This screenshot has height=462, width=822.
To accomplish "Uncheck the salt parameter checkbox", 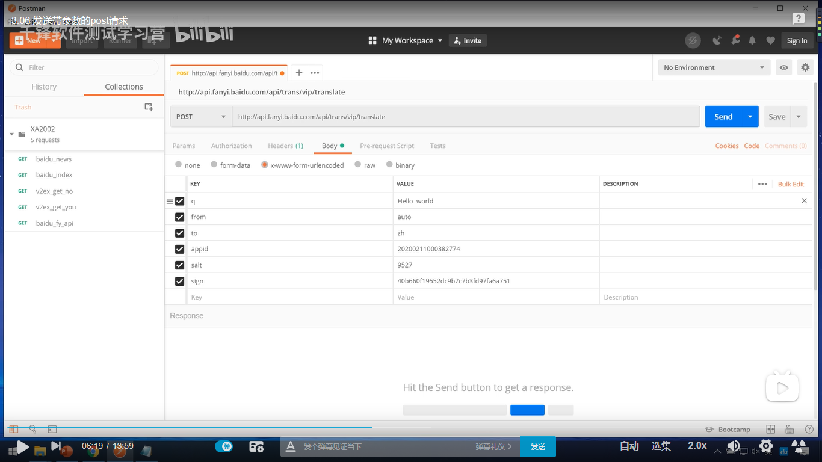I will click(179, 265).
